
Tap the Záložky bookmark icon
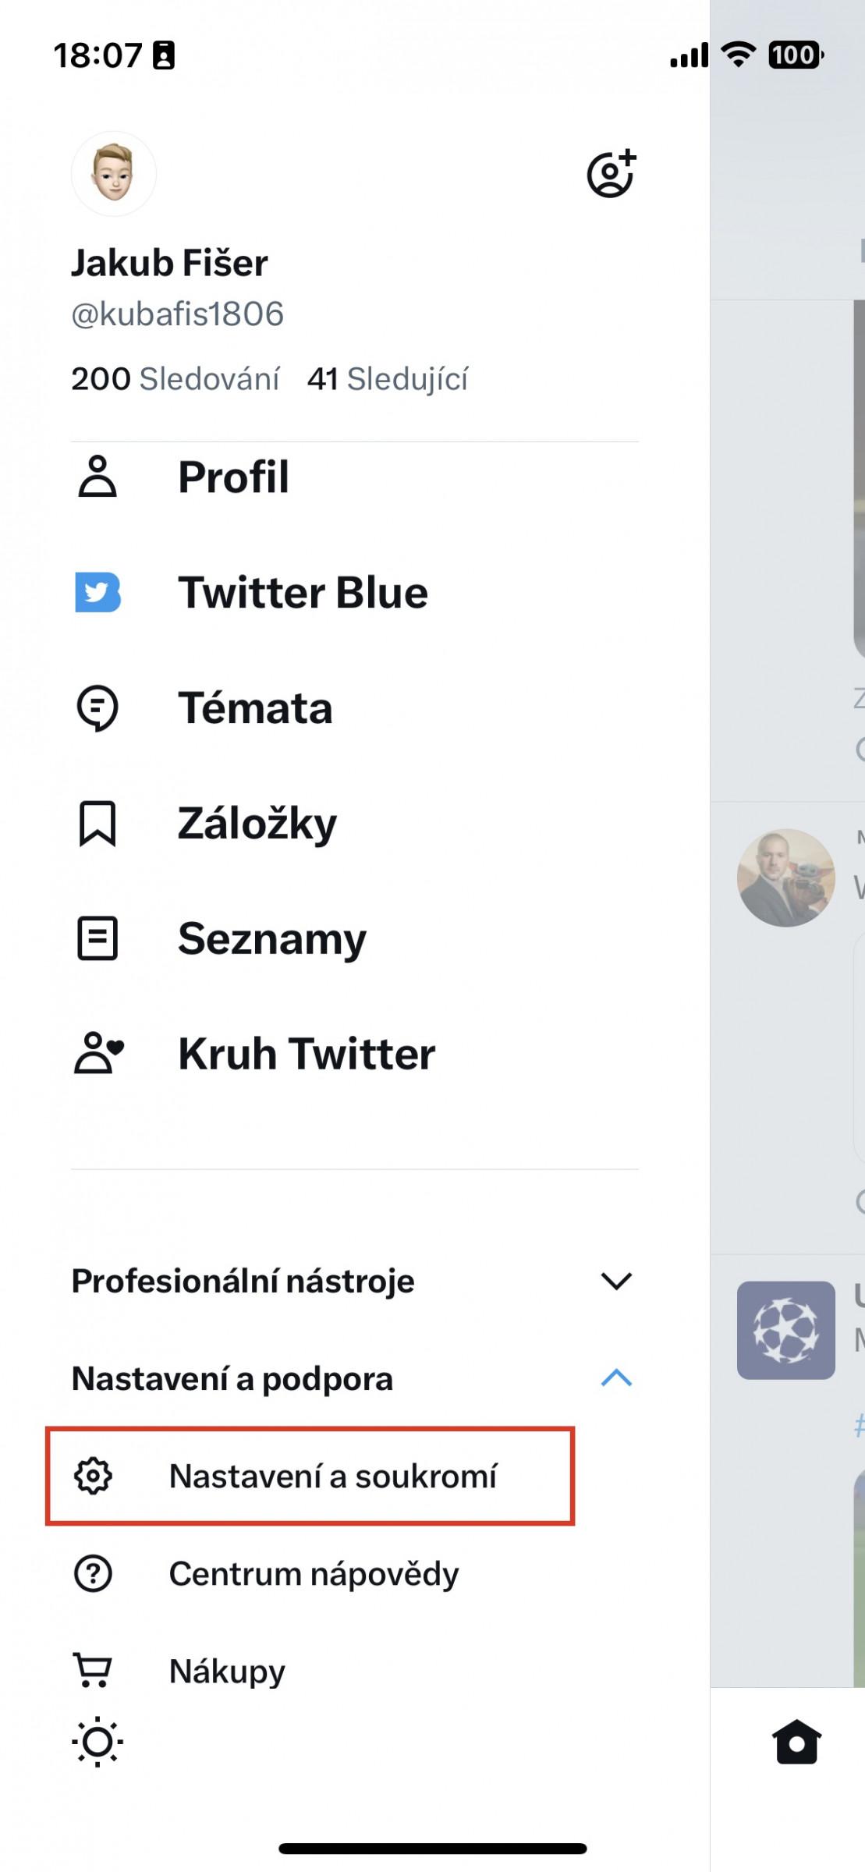[x=97, y=824]
